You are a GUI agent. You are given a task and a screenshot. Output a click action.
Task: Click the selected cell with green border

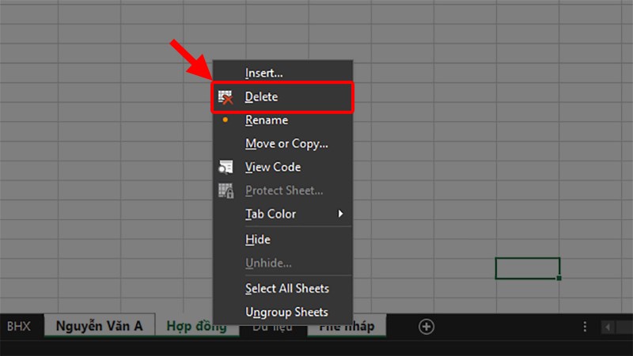pyautogui.click(x=528, y=268)
